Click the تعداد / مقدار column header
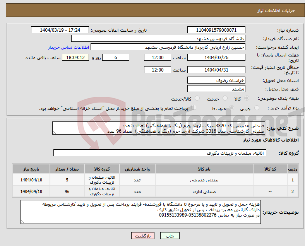 67,169
